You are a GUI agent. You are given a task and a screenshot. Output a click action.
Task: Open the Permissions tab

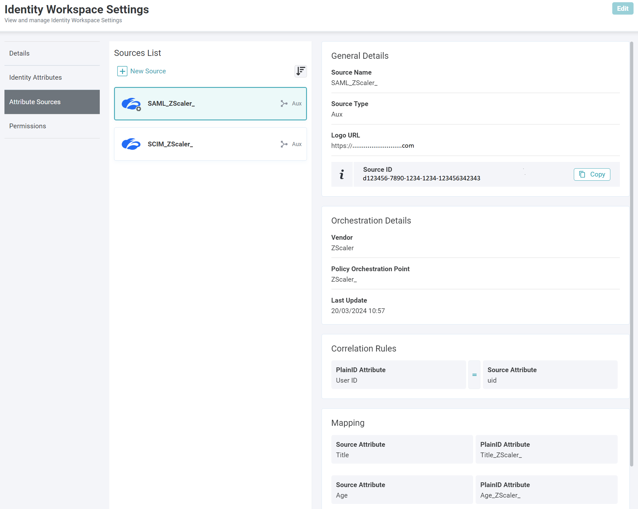click(52, 126)
